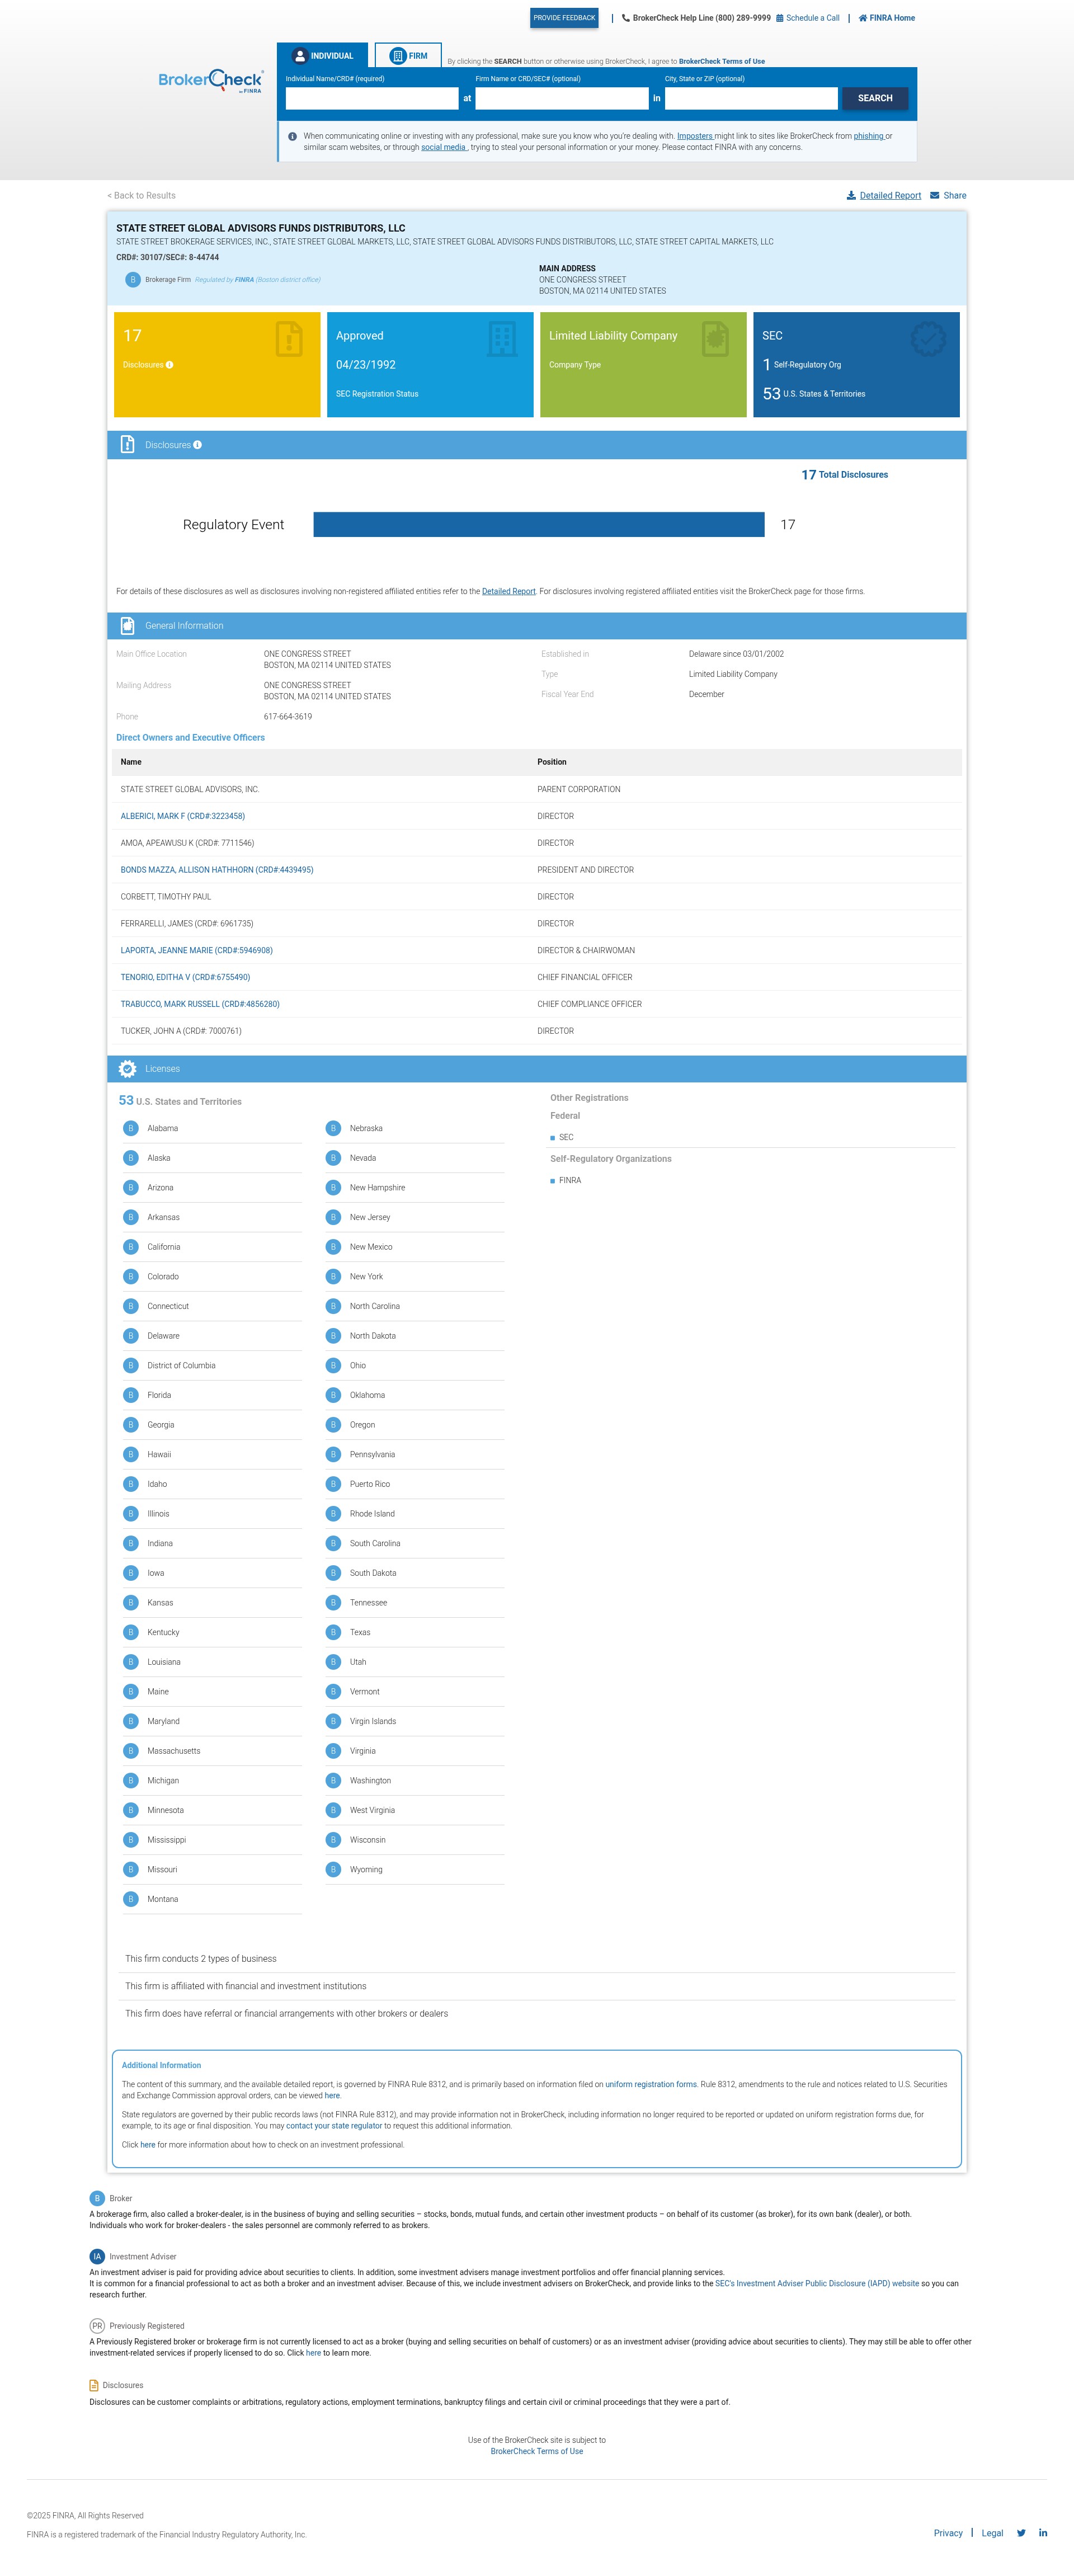Expand 'This firm conducts 2 types of business'
The height and width of the screenshot is (2576, 1074).
[537, 1959]
